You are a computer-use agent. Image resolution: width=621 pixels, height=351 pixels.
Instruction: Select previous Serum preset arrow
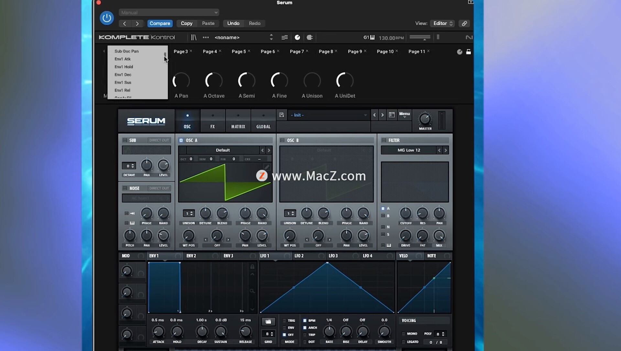coord(375,115)
